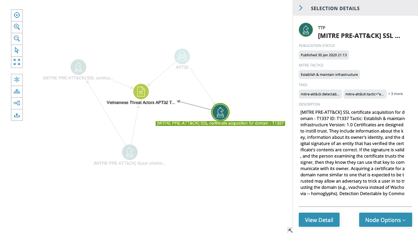This screenshot has width=418, height=233.
Task: Click the 'Vietnamese Threat Actors APT32 T...' label
Action: 141,102
